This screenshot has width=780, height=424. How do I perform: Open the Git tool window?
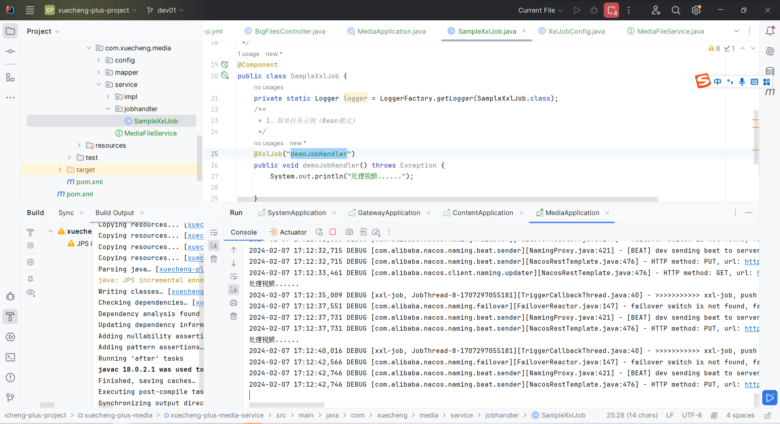click(x=11, y=398)
